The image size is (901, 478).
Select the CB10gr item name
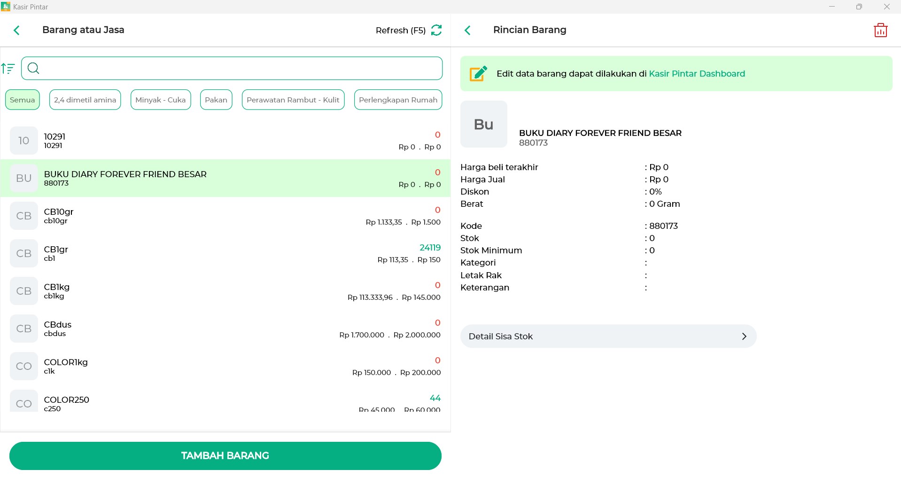pyautogui.click(x=59, y=212)
